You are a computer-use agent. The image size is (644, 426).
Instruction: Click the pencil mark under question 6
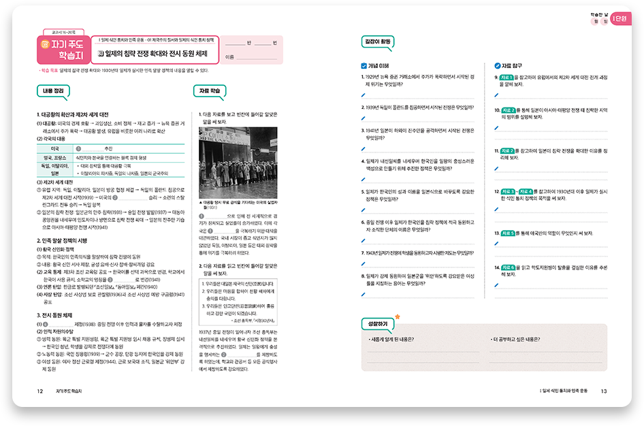click(363, 240)
